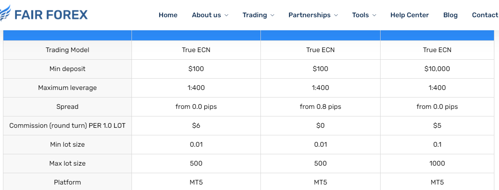Click the blue header of the first account column
The height and width of the screenshot is (190, 499).
point(196,35)
